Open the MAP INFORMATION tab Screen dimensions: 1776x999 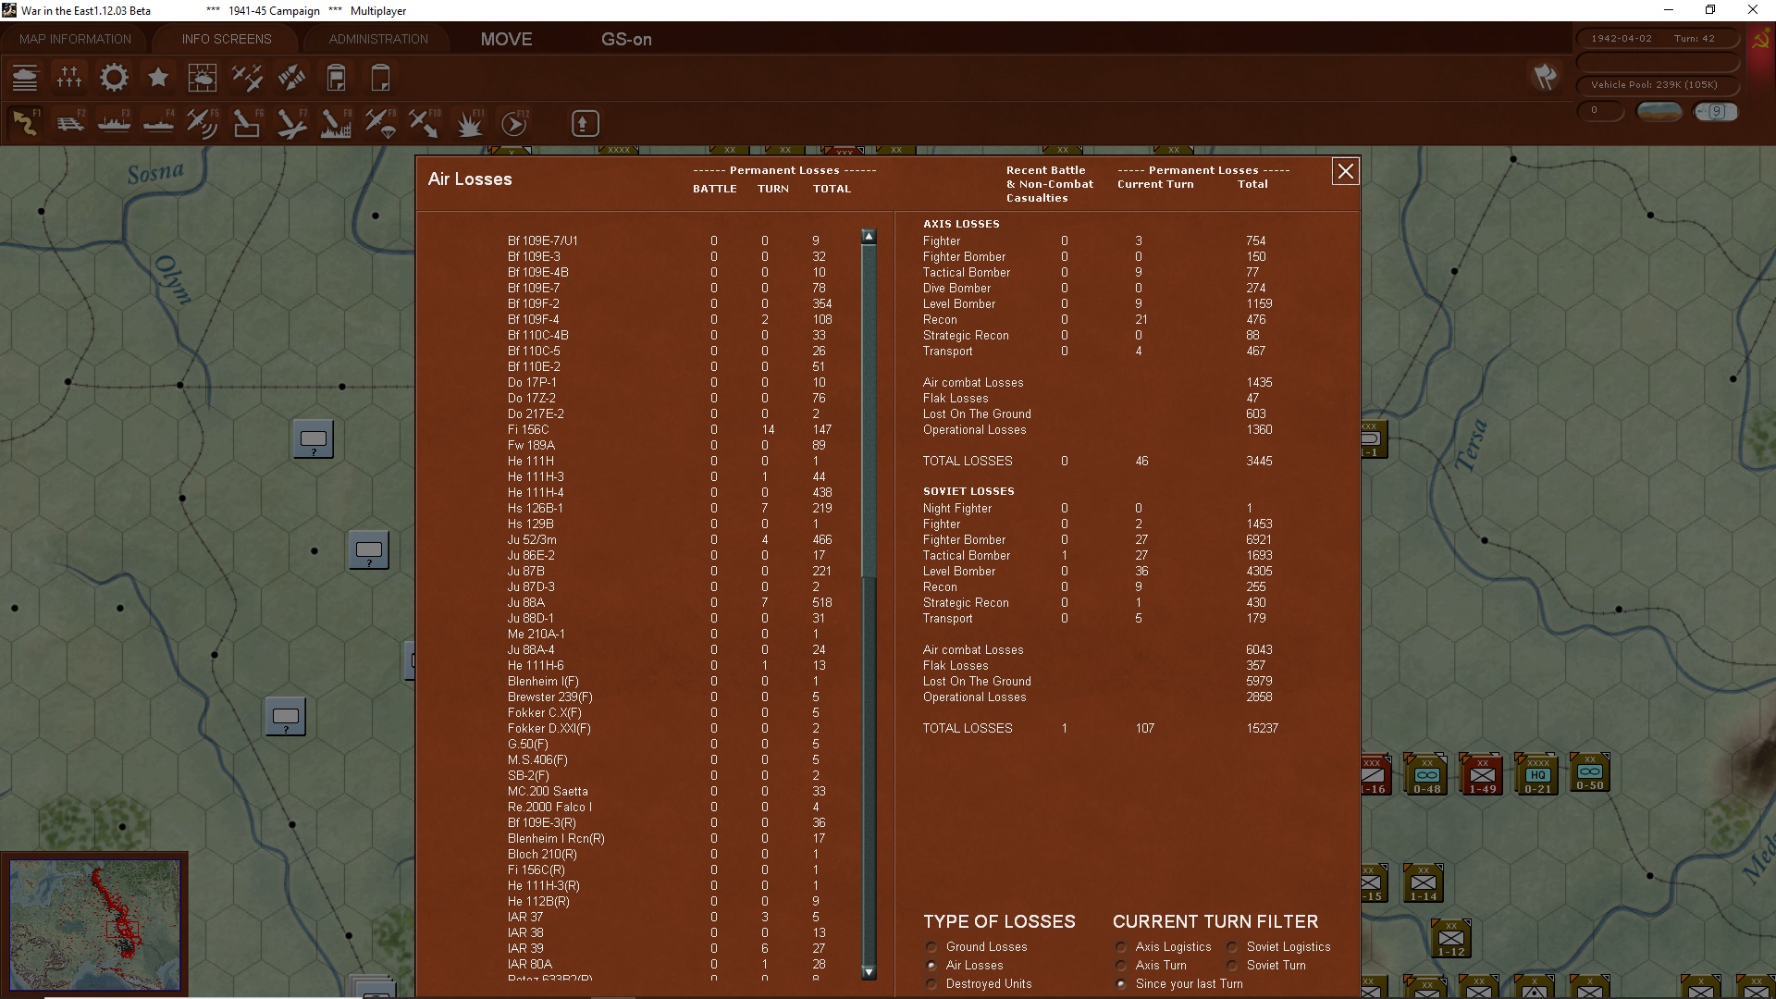click(75, 39)
